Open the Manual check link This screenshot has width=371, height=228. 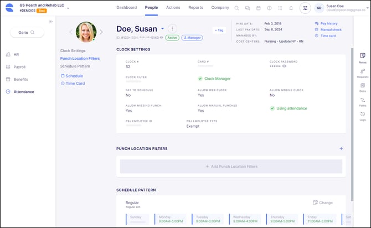coord(328,29)
